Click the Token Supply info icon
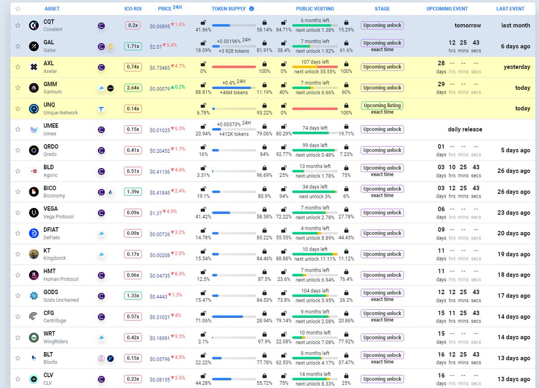 tap(252, 9)
